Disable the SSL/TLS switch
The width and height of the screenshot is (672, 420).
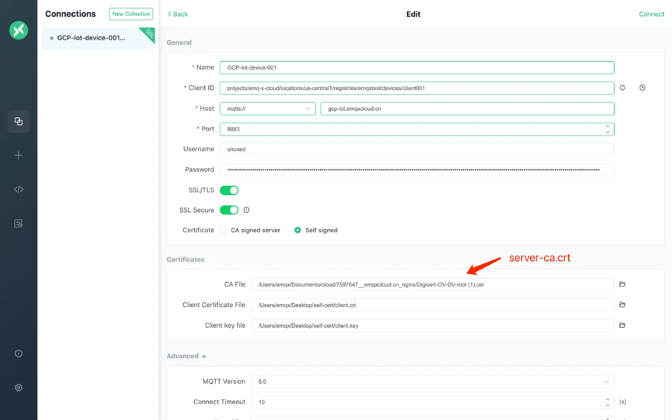229,190
